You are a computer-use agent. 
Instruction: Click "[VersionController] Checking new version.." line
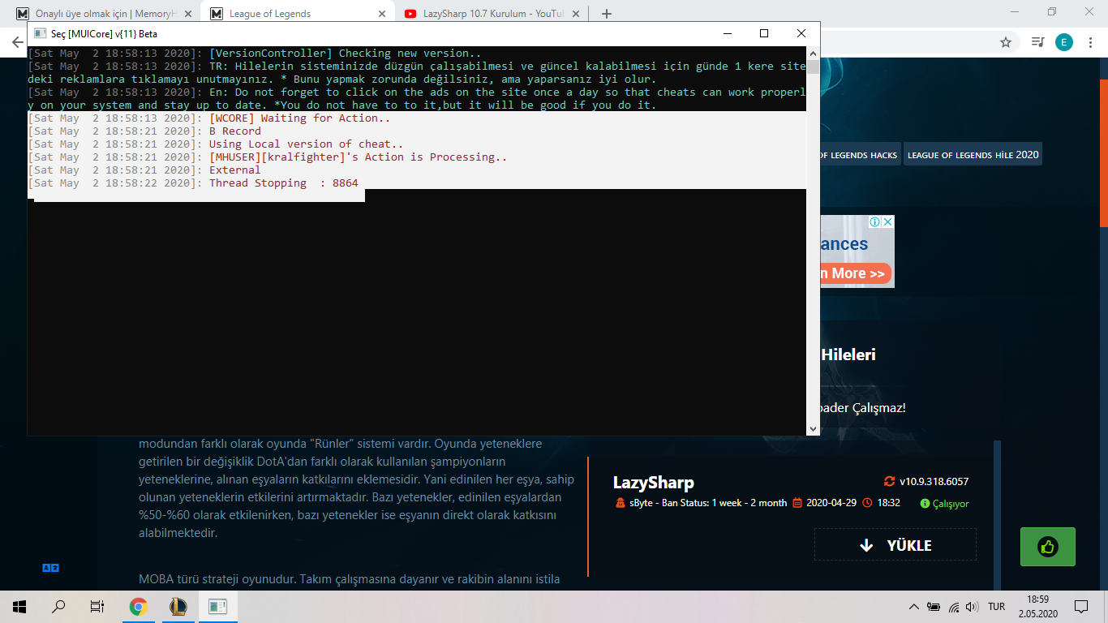coord(346,54)
